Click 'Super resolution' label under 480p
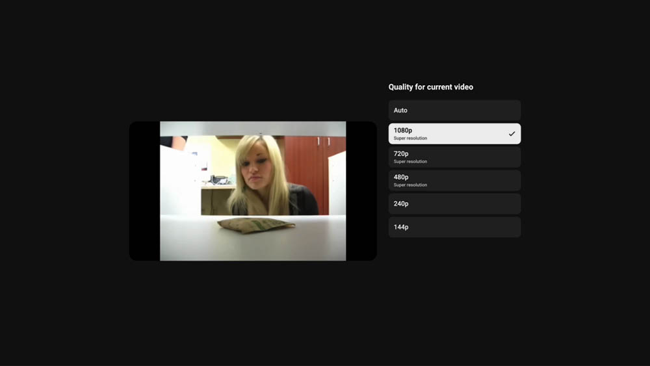 [x=410, y=185]
